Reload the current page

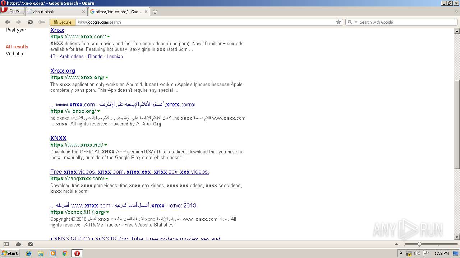30,22
